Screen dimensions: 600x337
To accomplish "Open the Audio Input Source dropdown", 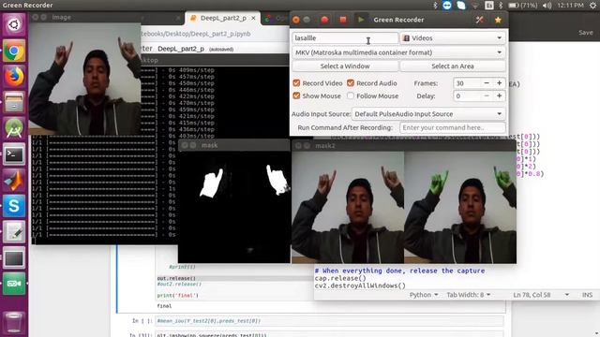I will click(x=428, y=114).
